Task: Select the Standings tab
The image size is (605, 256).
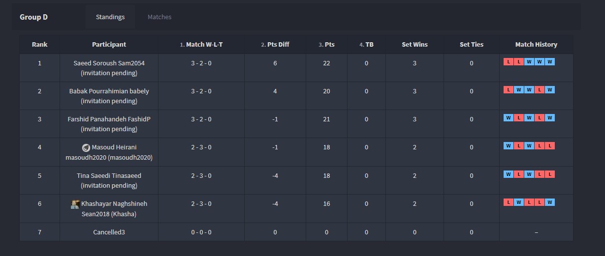Action: pyautogui.click(x=110, y=17)
